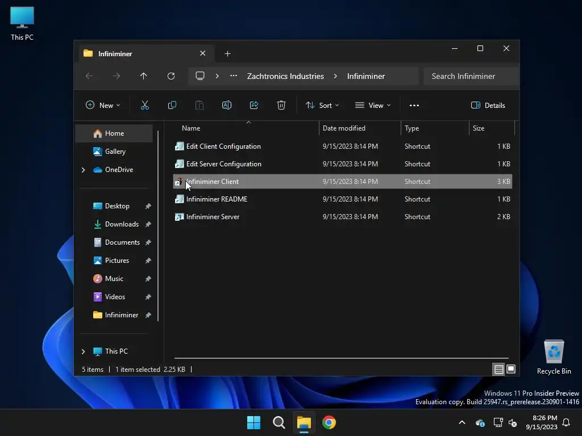Click the PC monitor icon in address bar
This screenshot has height=436, width=582.
point(200,76)
